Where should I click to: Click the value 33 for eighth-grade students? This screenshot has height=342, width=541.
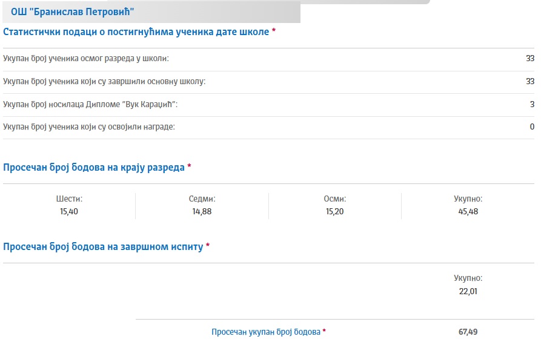pos(530,58)
